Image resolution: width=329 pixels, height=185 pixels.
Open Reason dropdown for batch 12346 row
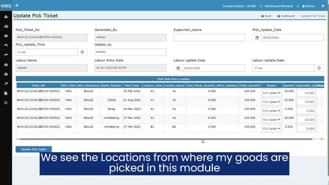[x=271, y=102]
